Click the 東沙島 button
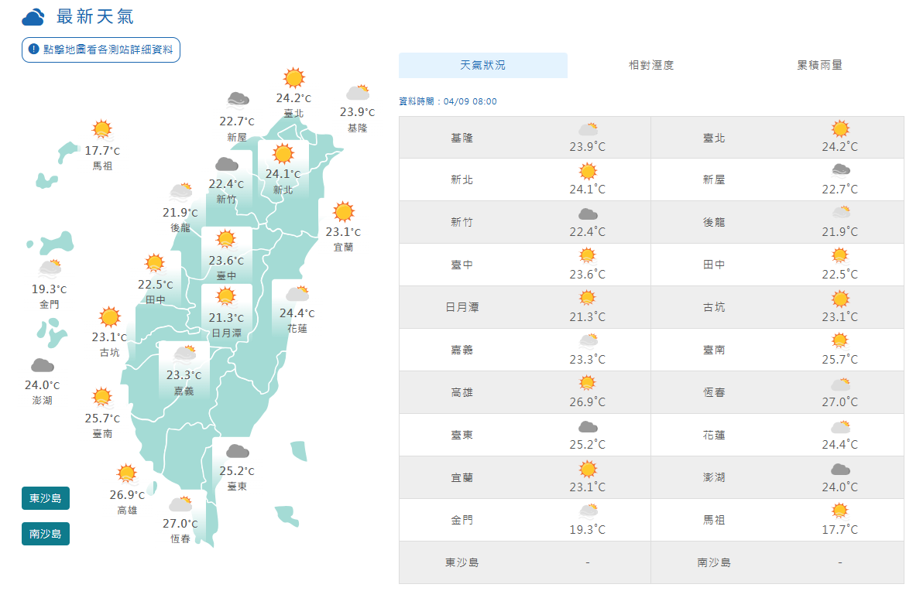 point(46,498)
